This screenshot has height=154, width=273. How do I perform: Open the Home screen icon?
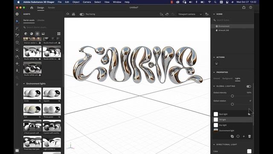point(32,8)
